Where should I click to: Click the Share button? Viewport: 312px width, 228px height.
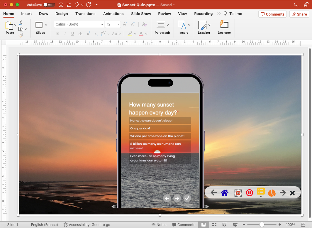coord(299,14)
